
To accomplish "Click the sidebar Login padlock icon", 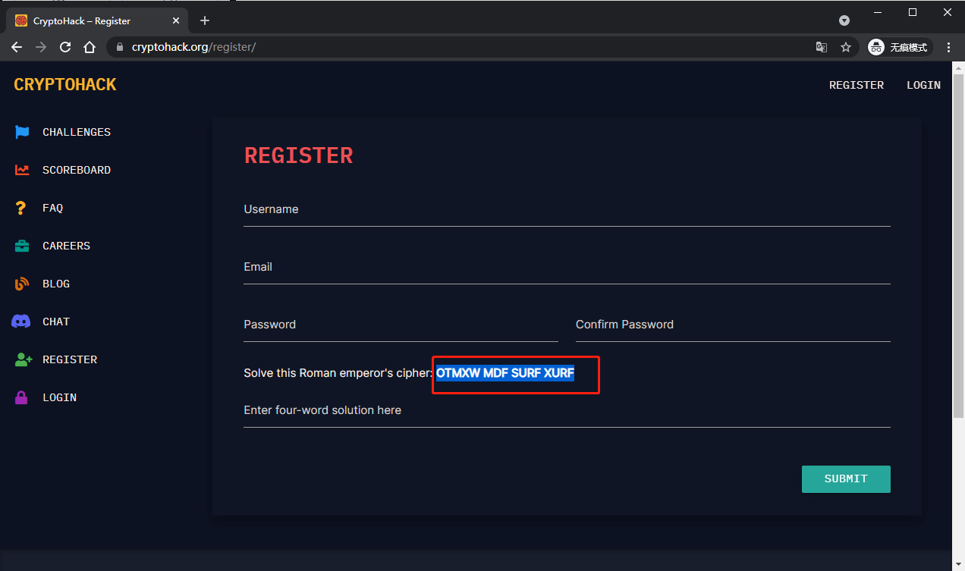I will pos(21,397).
